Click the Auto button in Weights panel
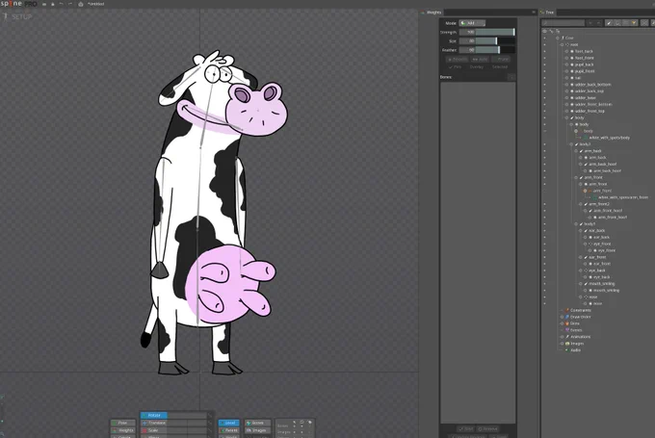This screenshot has width=655, height=438. point(480,60)
